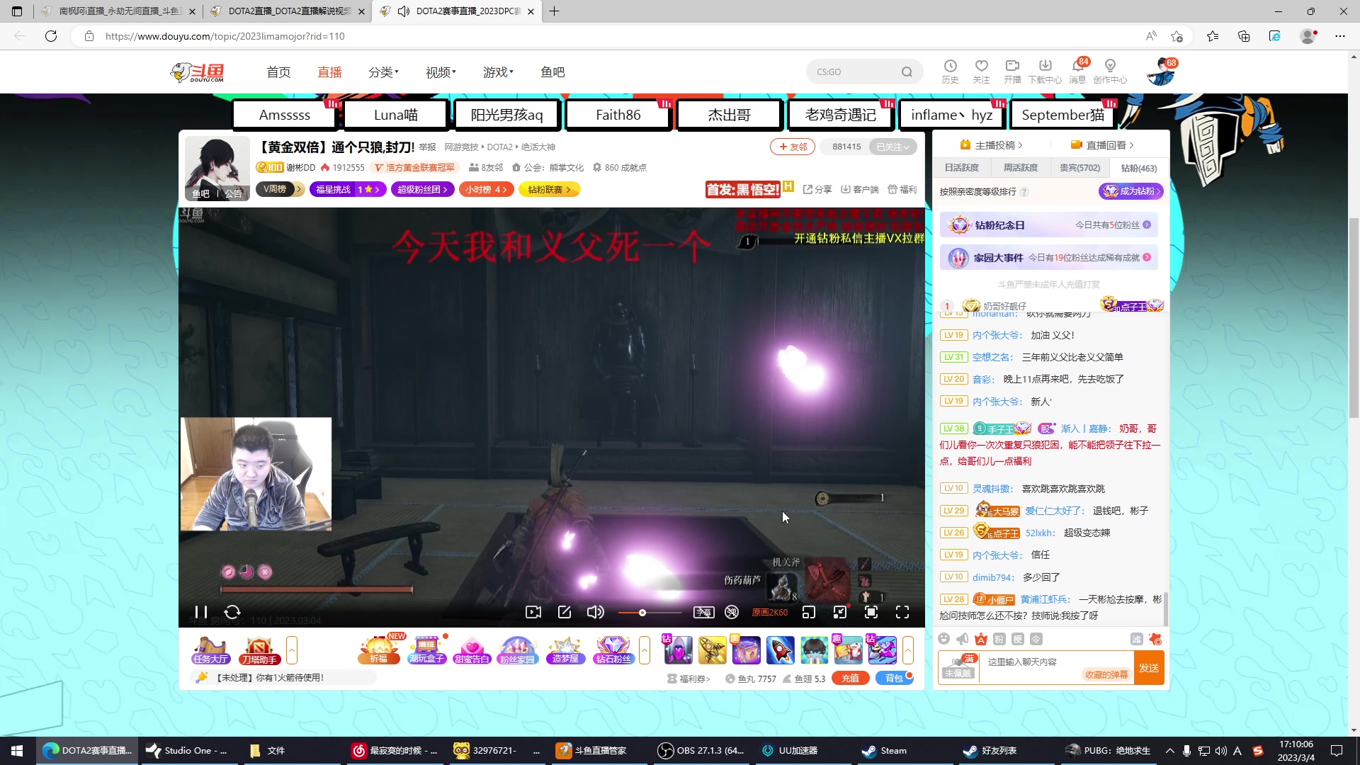Pause the live stream video
1360x765 pixels.
201,612
